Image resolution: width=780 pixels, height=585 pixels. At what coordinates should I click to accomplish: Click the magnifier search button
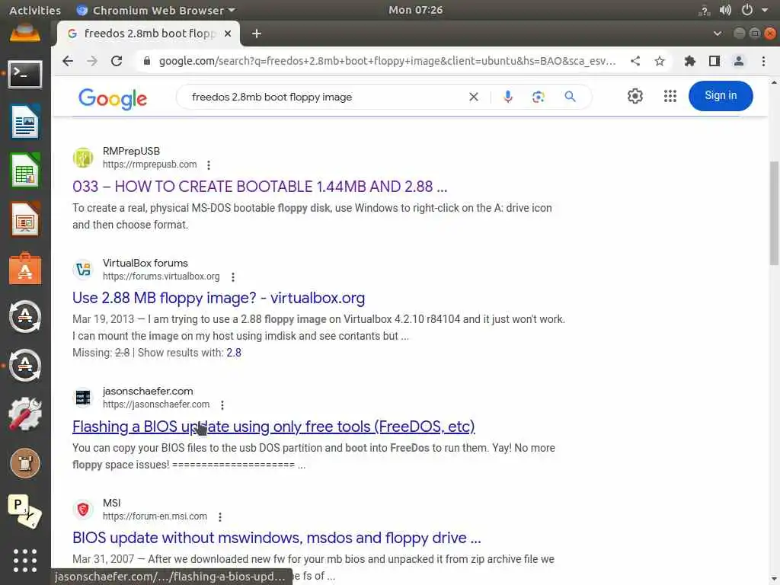click(x=570, y=97)
